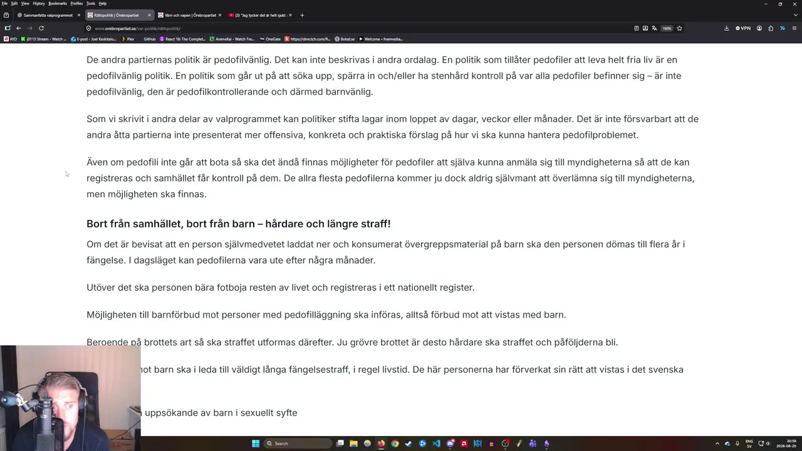
Task: Open the Windows Start menu
Action: click(x=256, y=443)
